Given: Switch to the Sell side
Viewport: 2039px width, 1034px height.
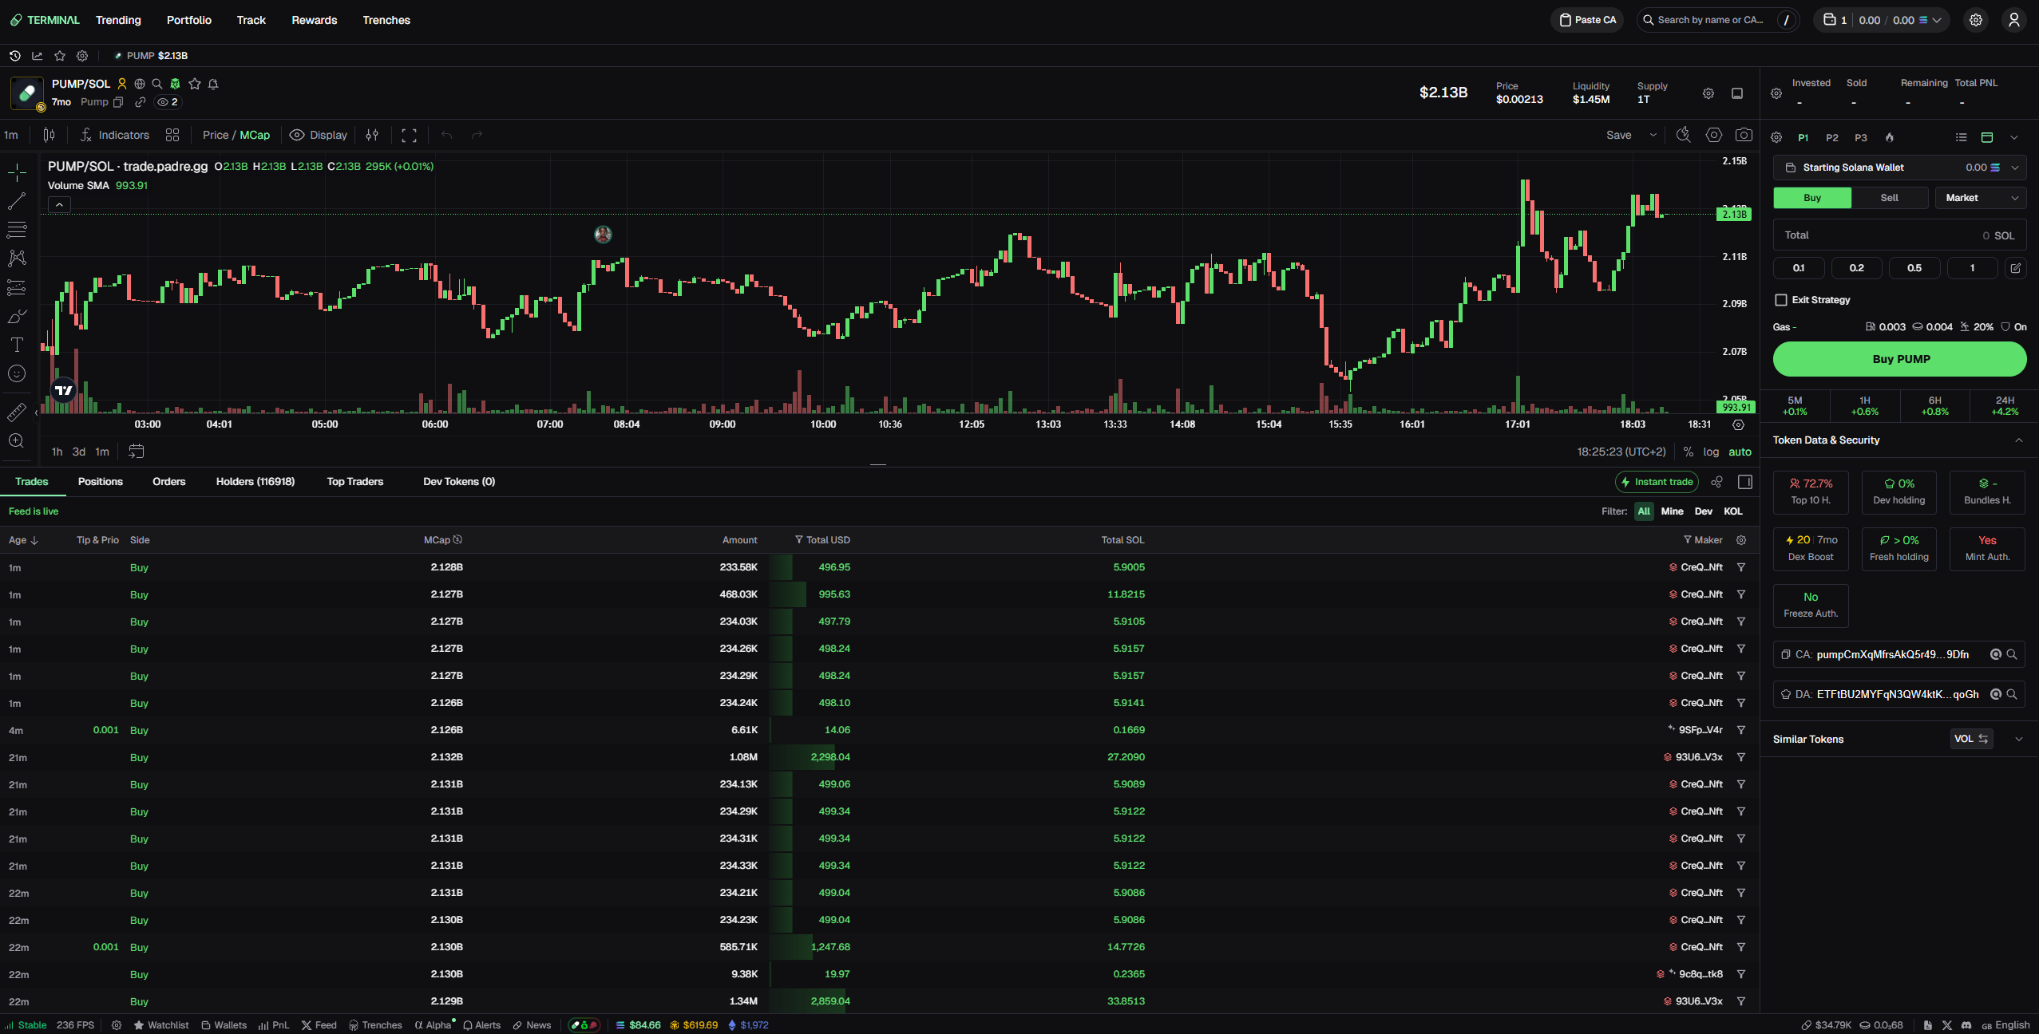Looking at the screenshot, I should click(x=1891, y=197).
